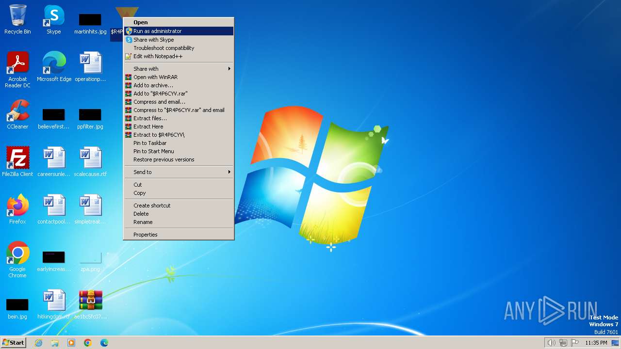Choose Open with WinRAR
Image resolution: width=621 pixels, height=349 pixels.
[179, 77]
